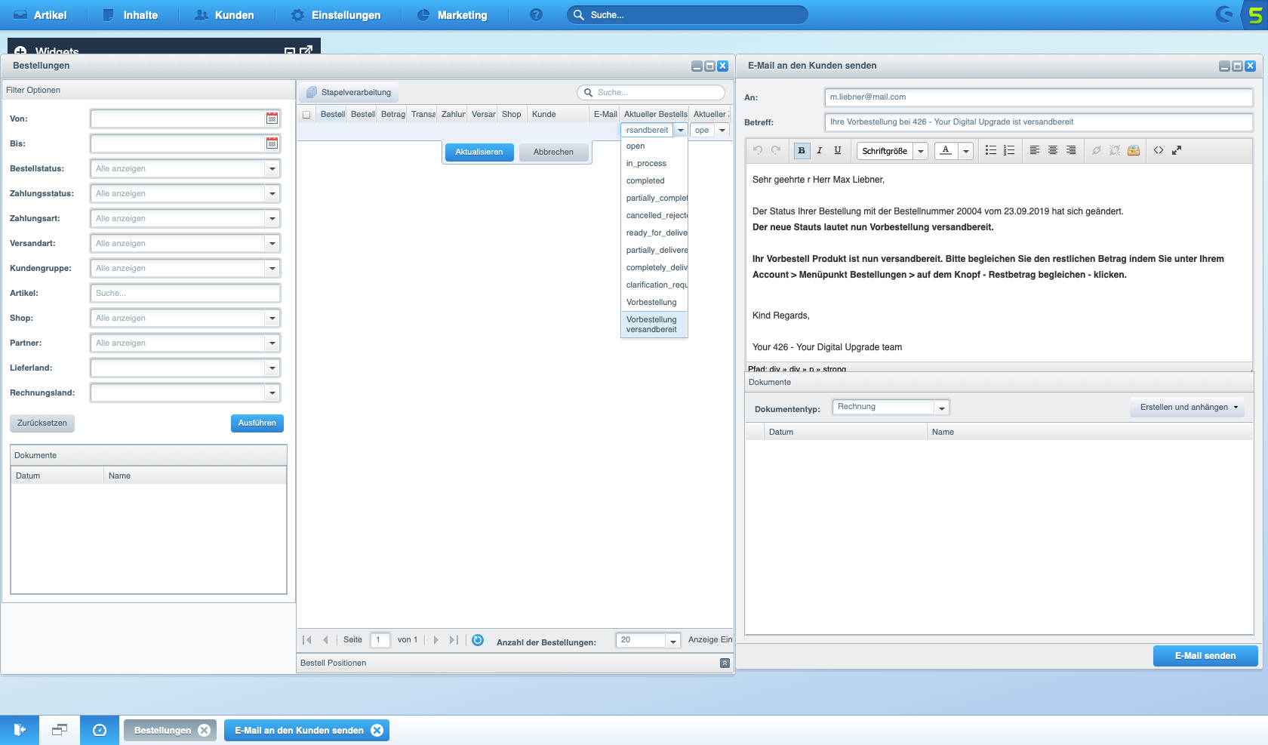Open the Kunden main menu
The width and height of the screenshot is (1268, 745).
(x=224, y=15)
